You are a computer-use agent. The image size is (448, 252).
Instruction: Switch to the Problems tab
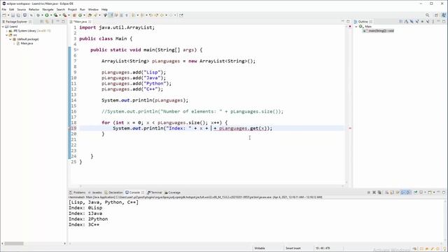click(x=78, y=192)
